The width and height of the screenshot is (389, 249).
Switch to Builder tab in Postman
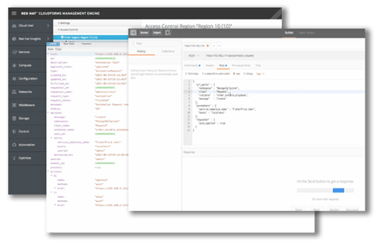[x=289, y=32]
